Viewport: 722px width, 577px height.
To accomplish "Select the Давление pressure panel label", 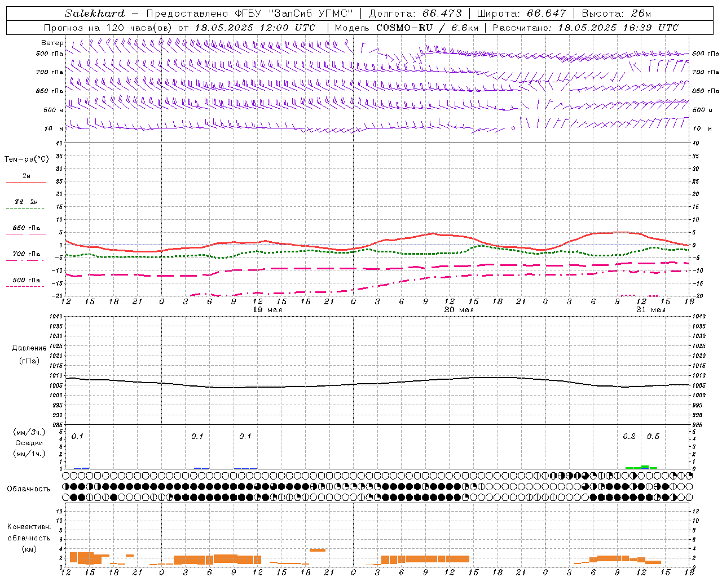I will click(29, 348).
